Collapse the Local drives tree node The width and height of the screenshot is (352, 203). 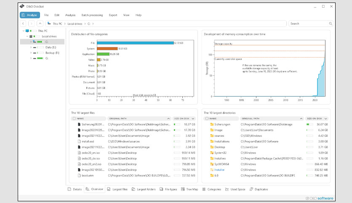pos(27,36)
